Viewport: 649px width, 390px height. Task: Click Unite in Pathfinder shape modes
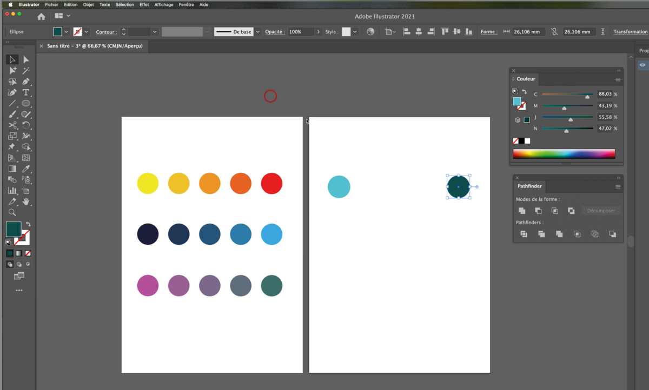(522, 211)
